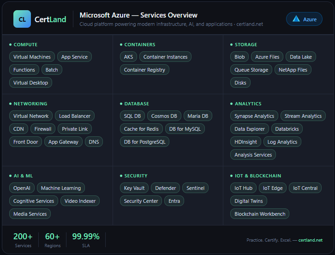Viewport: 335px width, 255px height.
Task: Click the DNS networking pill
Action: pos(94,142)
